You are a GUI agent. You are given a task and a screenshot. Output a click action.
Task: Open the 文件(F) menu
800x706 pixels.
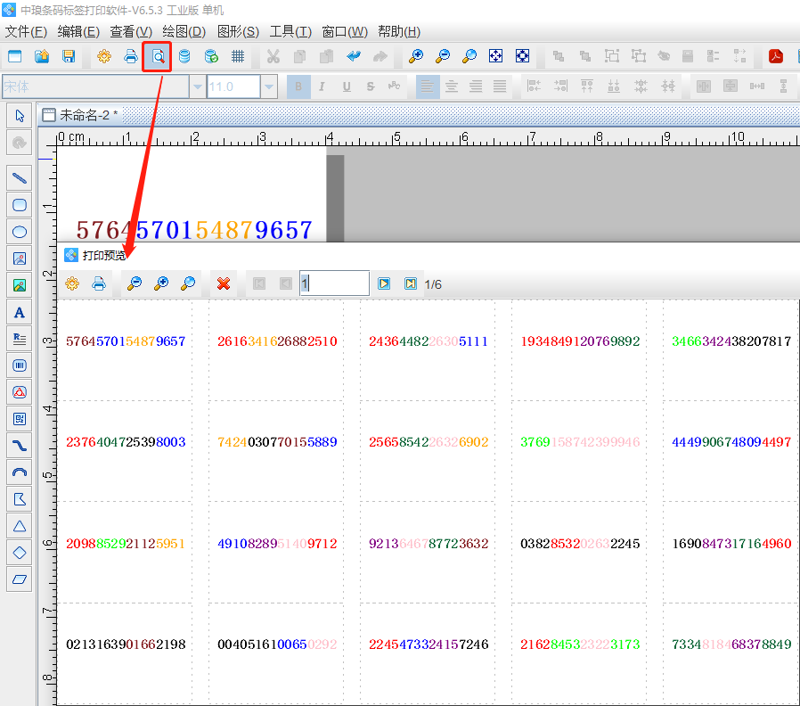[x=26, y=31]
